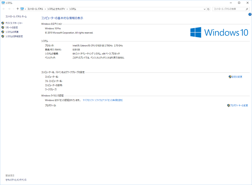Click the プロセッサ label

coord(49,46)
